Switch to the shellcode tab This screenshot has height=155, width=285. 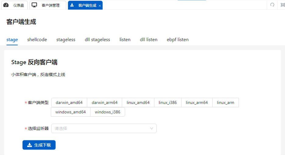tap(37, 40)
